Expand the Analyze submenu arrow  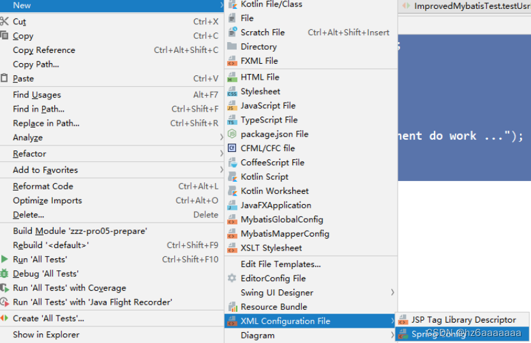221,137
